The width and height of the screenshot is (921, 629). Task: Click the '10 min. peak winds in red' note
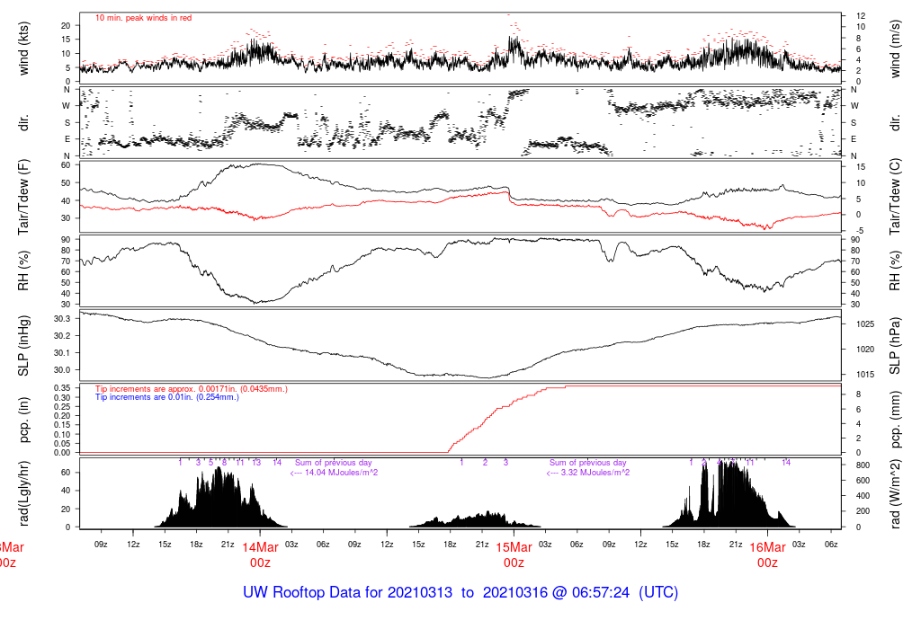143,18
